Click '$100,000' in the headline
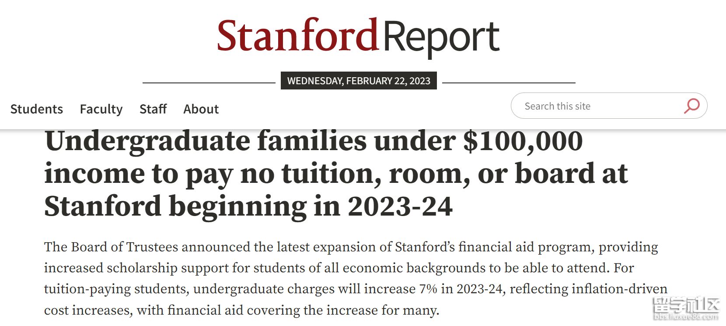726x326 pixels. (x=523, y=141)
